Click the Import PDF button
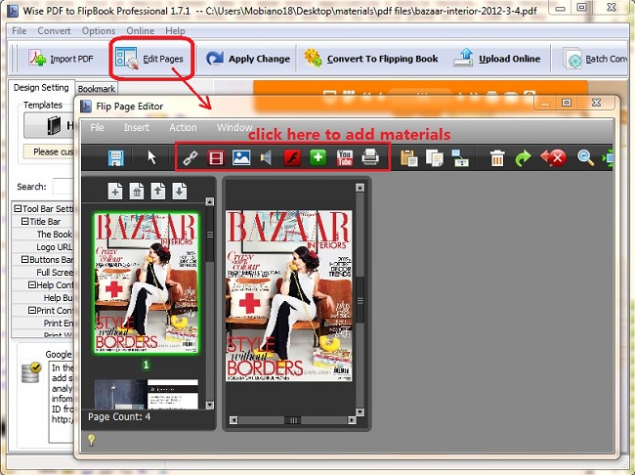 pyautogui.click(x=62, y=59)
